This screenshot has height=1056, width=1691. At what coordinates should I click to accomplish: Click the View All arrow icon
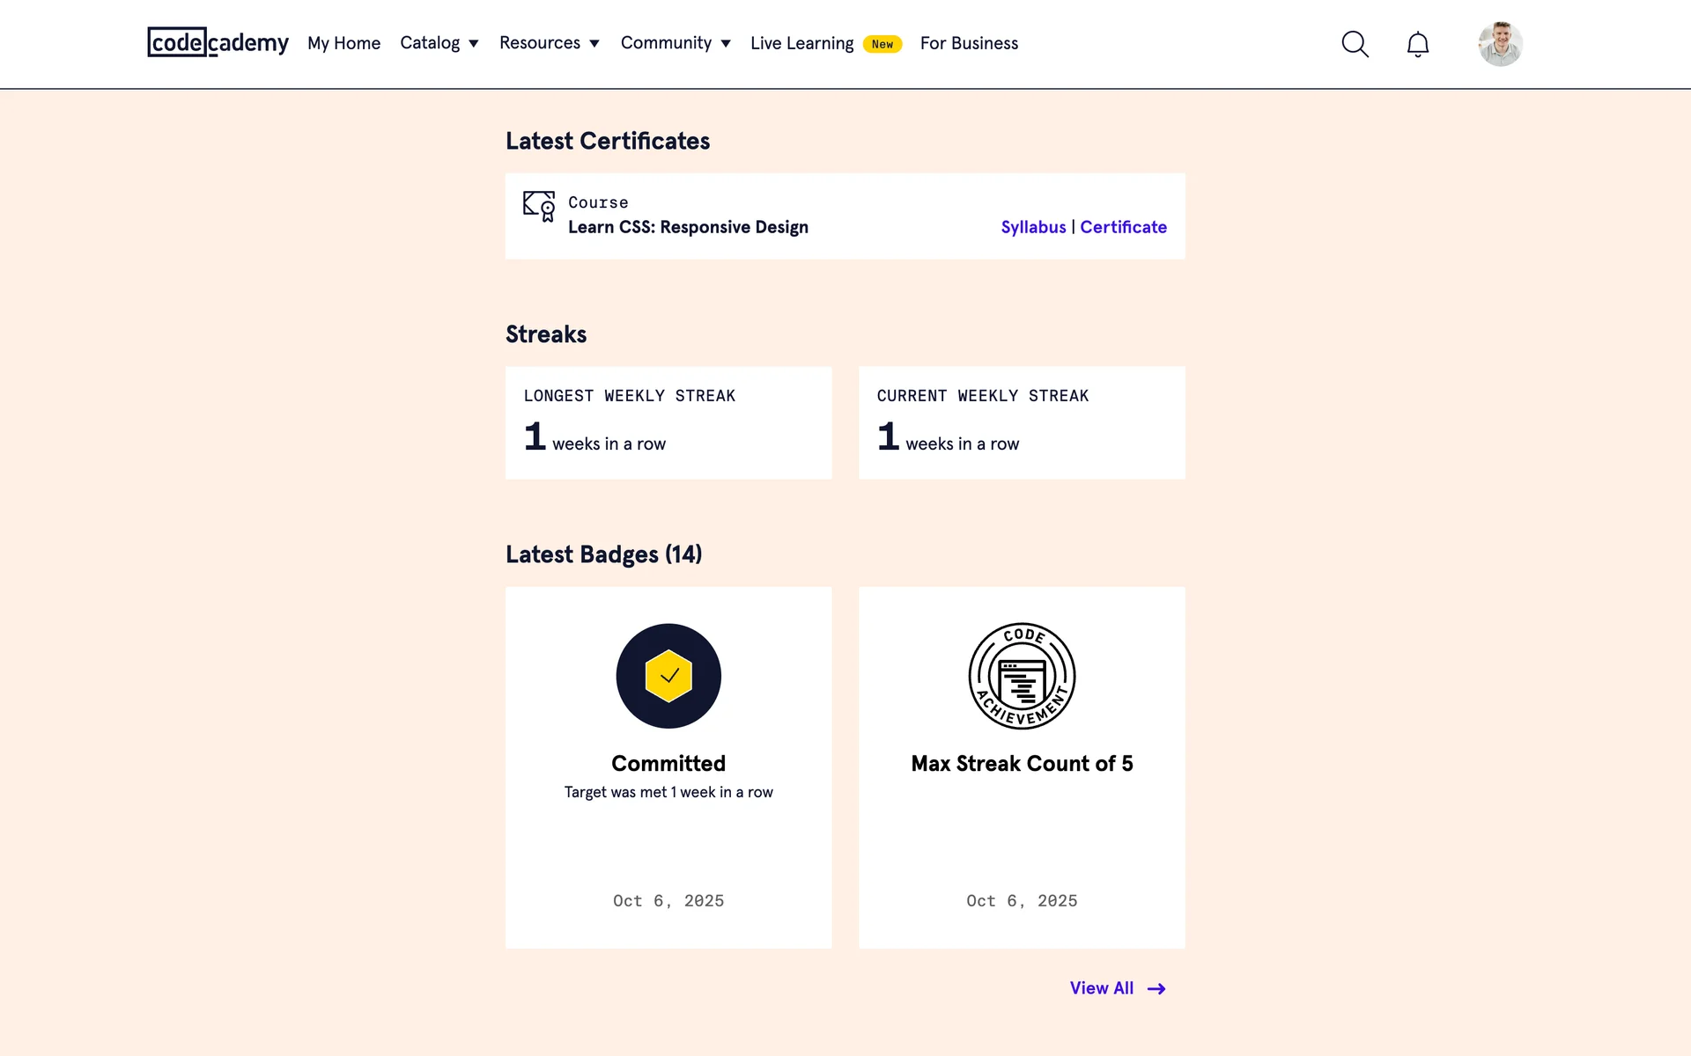[x=1156, y=989]
